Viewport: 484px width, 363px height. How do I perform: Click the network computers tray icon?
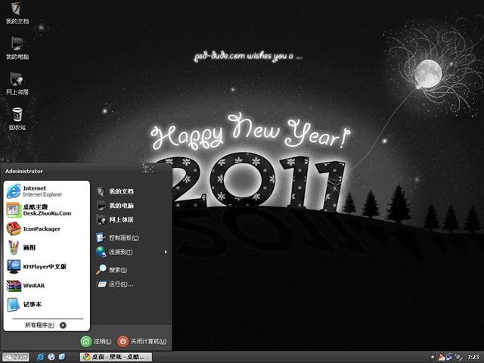449,357
